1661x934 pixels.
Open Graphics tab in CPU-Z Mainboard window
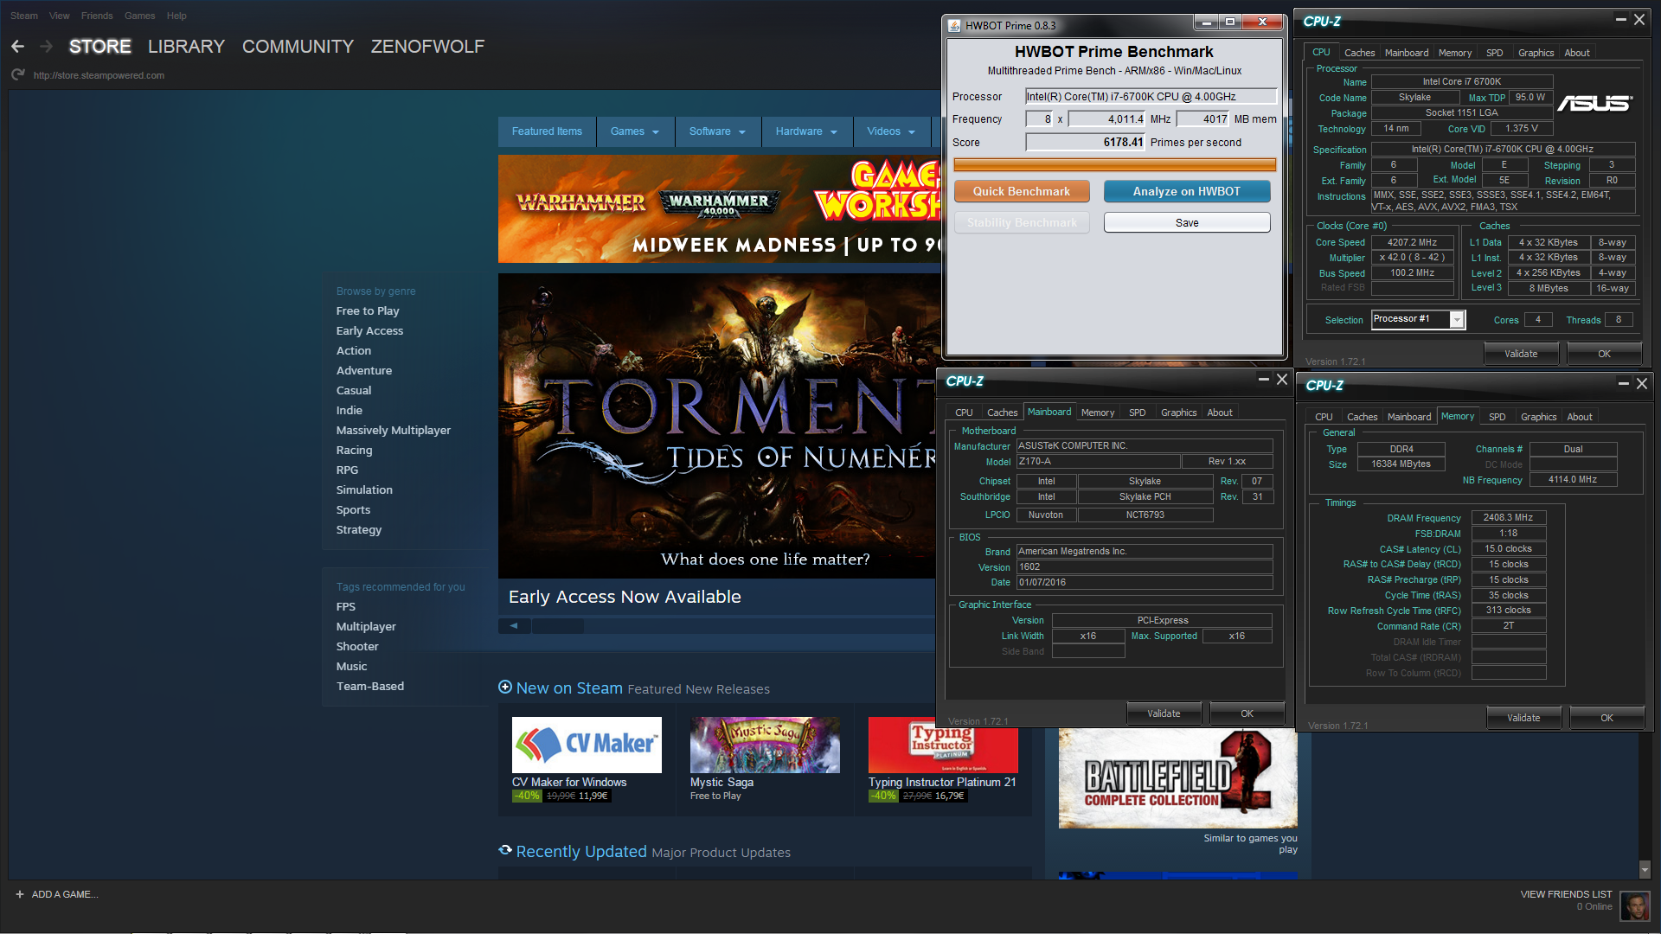point(1178,413)
